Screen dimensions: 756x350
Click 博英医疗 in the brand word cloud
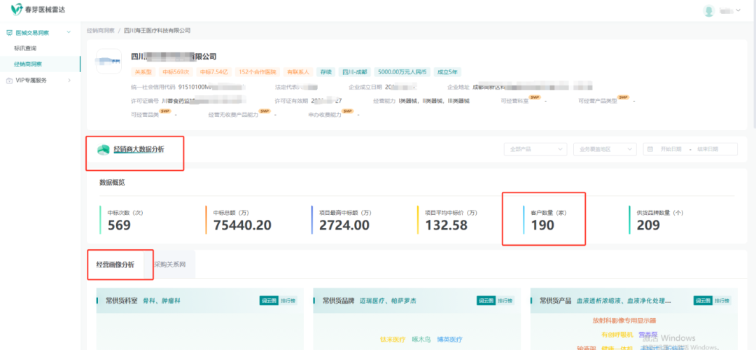click(x=450, y=339)
